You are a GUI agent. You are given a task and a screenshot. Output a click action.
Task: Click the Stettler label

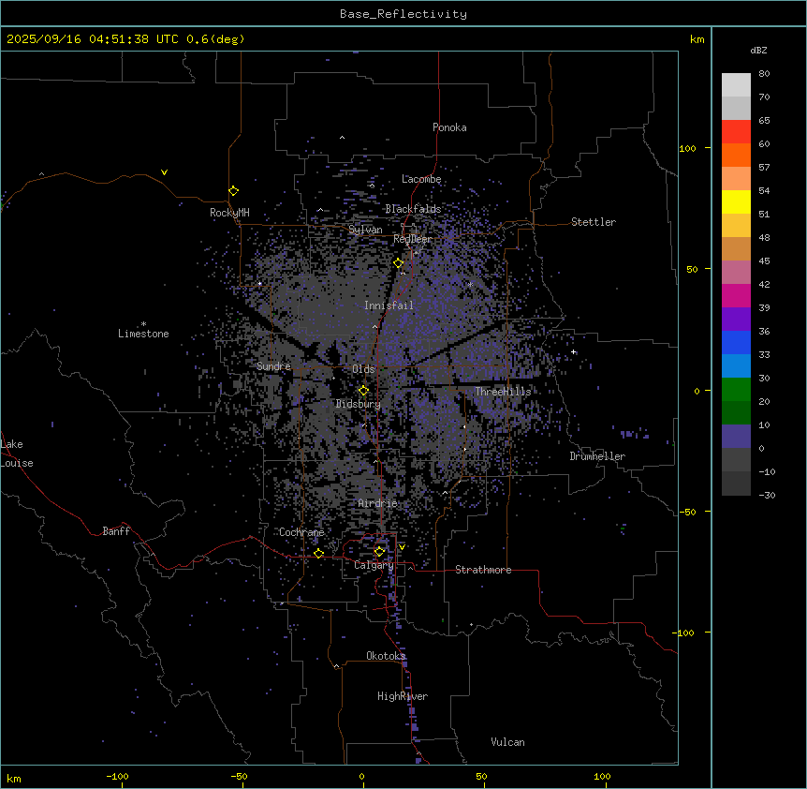(594, 222)
